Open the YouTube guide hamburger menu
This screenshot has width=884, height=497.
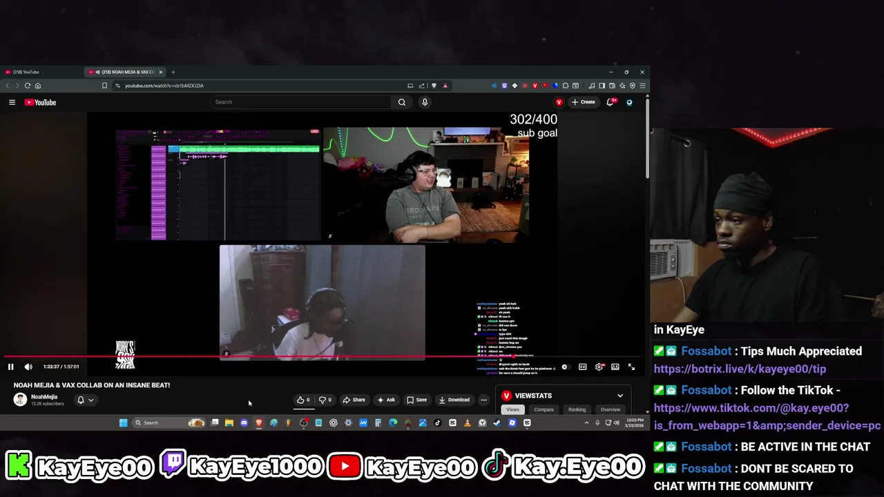click(x=12, y=102)
